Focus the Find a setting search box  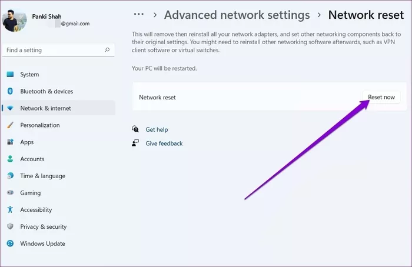[x=58, y=50]
